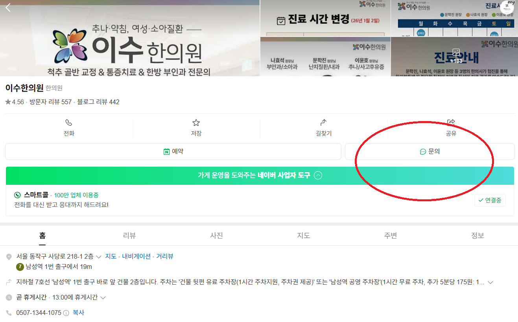The height and width of the screenshot is (322, 518).
Task: Expand the address 사당로 218-1 2층 chevron
Action: (99, 257)
